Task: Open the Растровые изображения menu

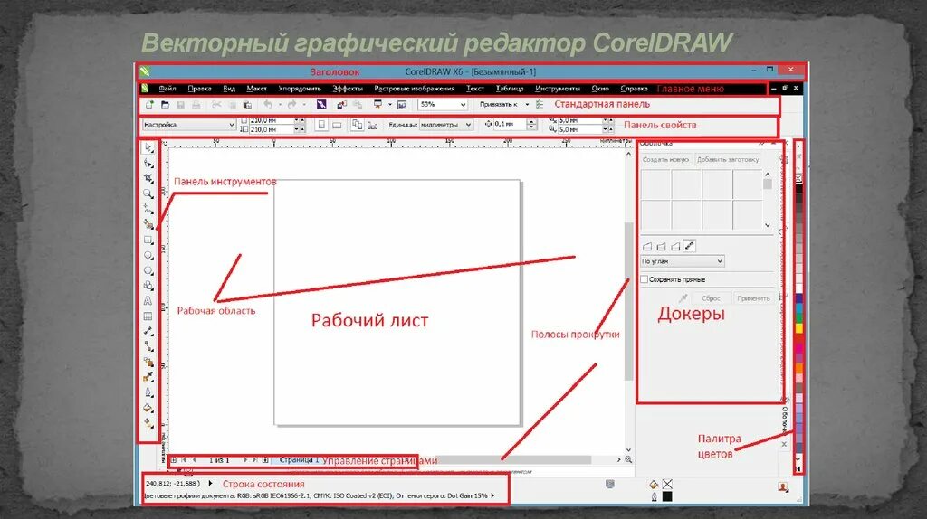Action: [x=415, y=89]
